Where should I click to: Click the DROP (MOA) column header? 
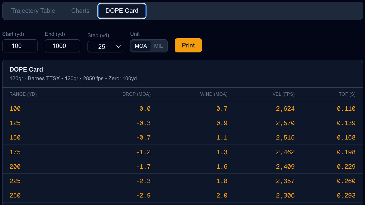[136, 94]
